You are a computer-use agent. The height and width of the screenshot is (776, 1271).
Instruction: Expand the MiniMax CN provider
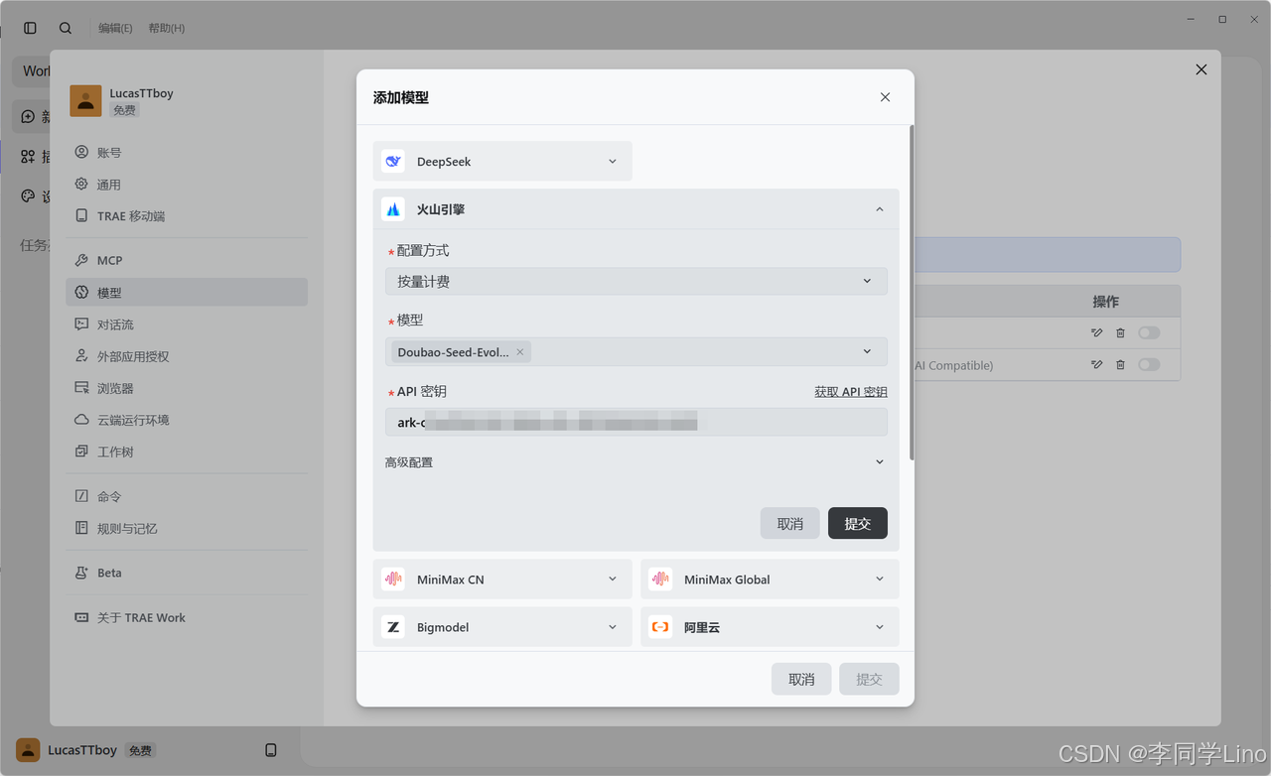click(x=502, y=580)
